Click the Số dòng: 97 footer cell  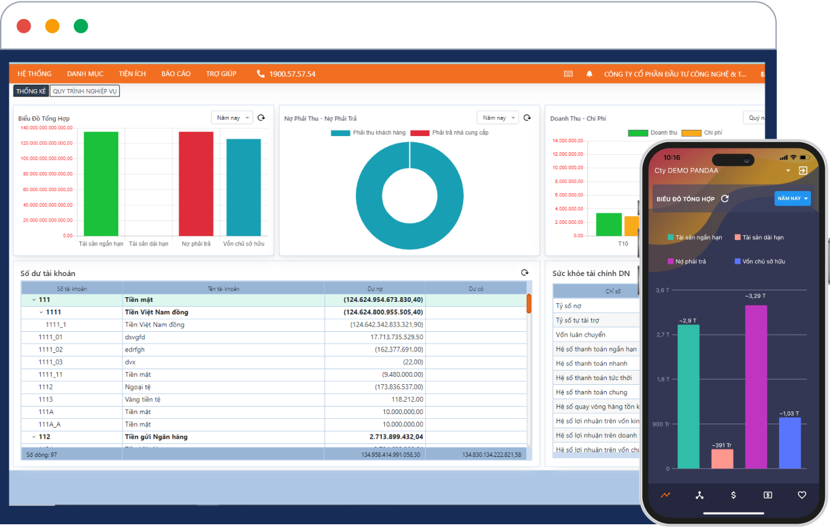(71, 454)
